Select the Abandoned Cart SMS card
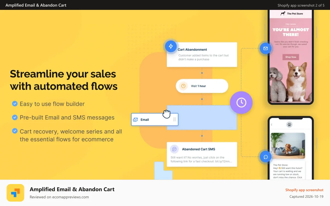Image resolution: width=330 pixels, height=206 pixels. [202, 154]
